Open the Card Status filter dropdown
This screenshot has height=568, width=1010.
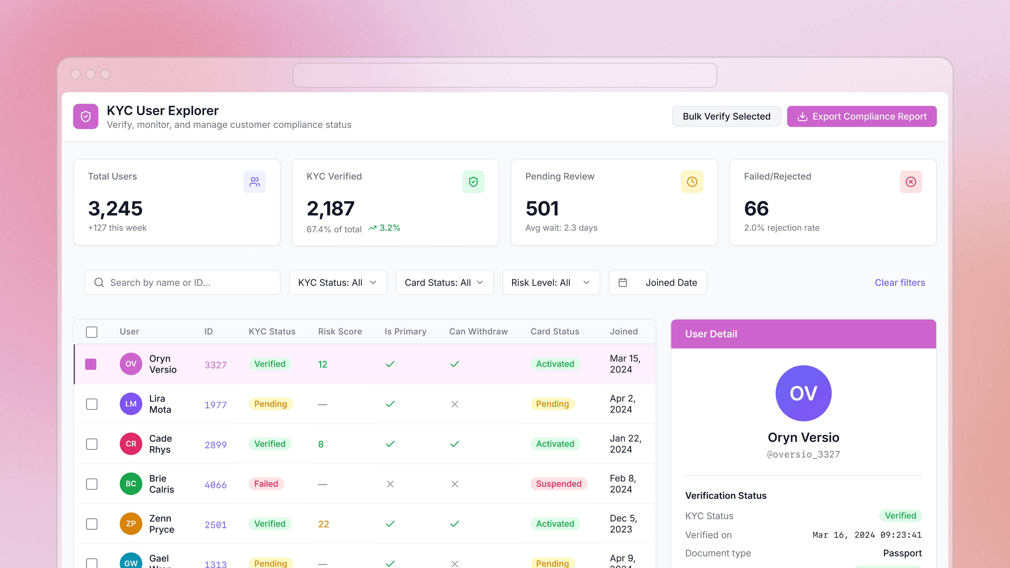(x=444, y=283)
